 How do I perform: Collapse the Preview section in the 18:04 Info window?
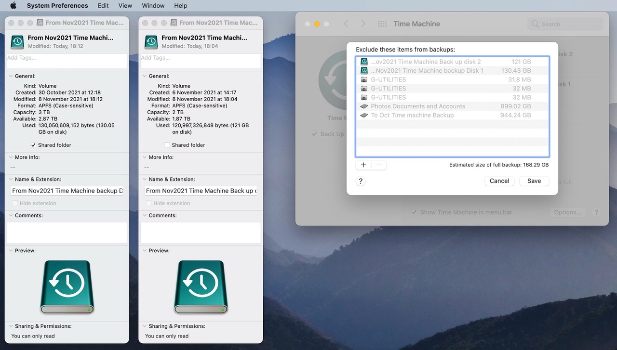tap(145, 250)
